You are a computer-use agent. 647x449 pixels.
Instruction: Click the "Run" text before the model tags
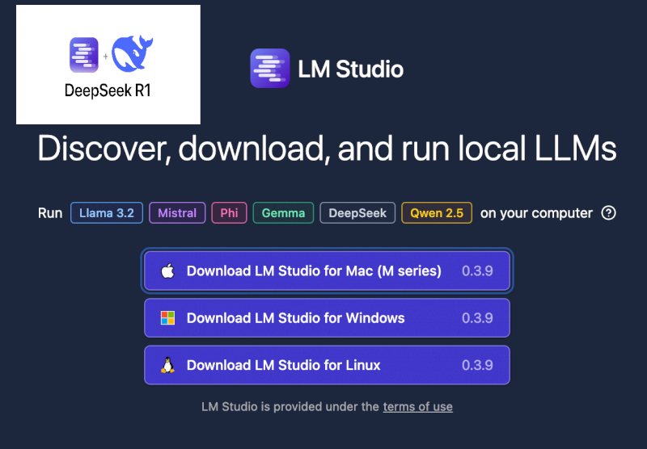pyautogui.click(x=50, y=213)
